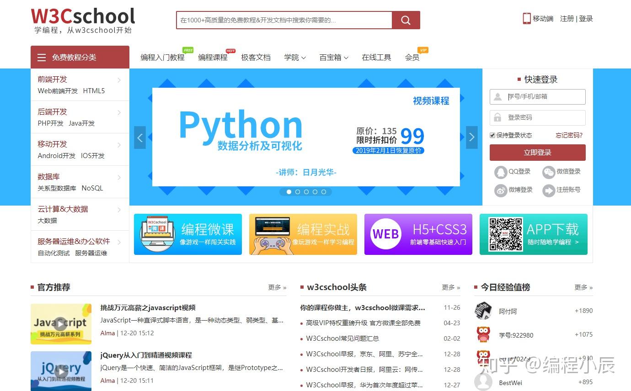Play the JavaScript video thumbnail
Image resolution: width=631 pixels, height=391 pixels.
click(x=61, y=324)
